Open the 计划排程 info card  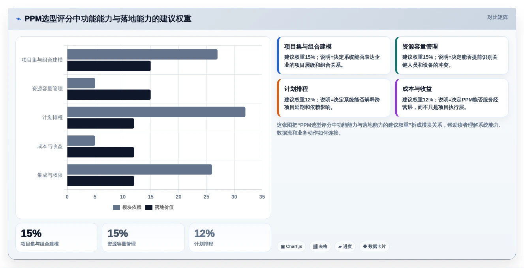point(334,98)
